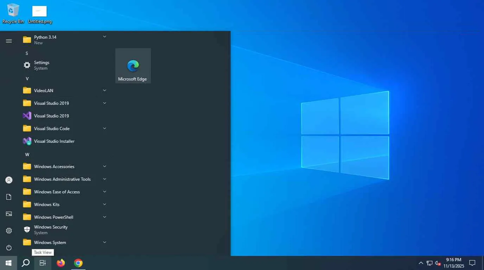The height and width of the screenshot is (270, 484).
Task: Open Visual Studio Installer
Action: [65, 141]
